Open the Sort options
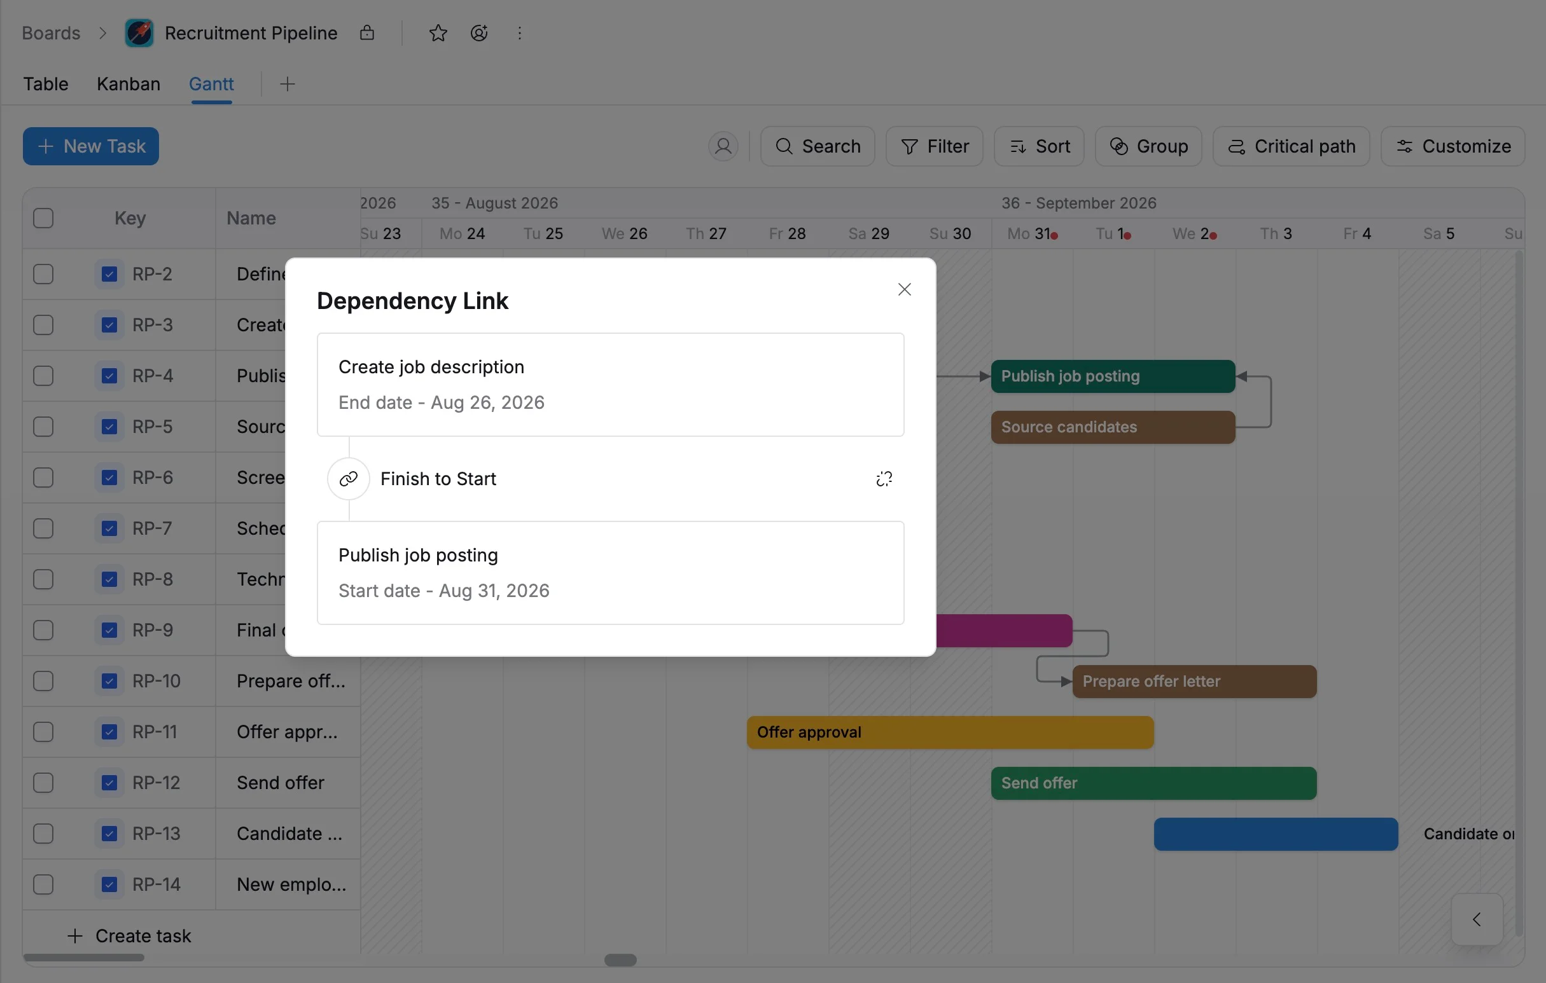The width and height of the screenshot is (1546, 983). coord(1039,146)
